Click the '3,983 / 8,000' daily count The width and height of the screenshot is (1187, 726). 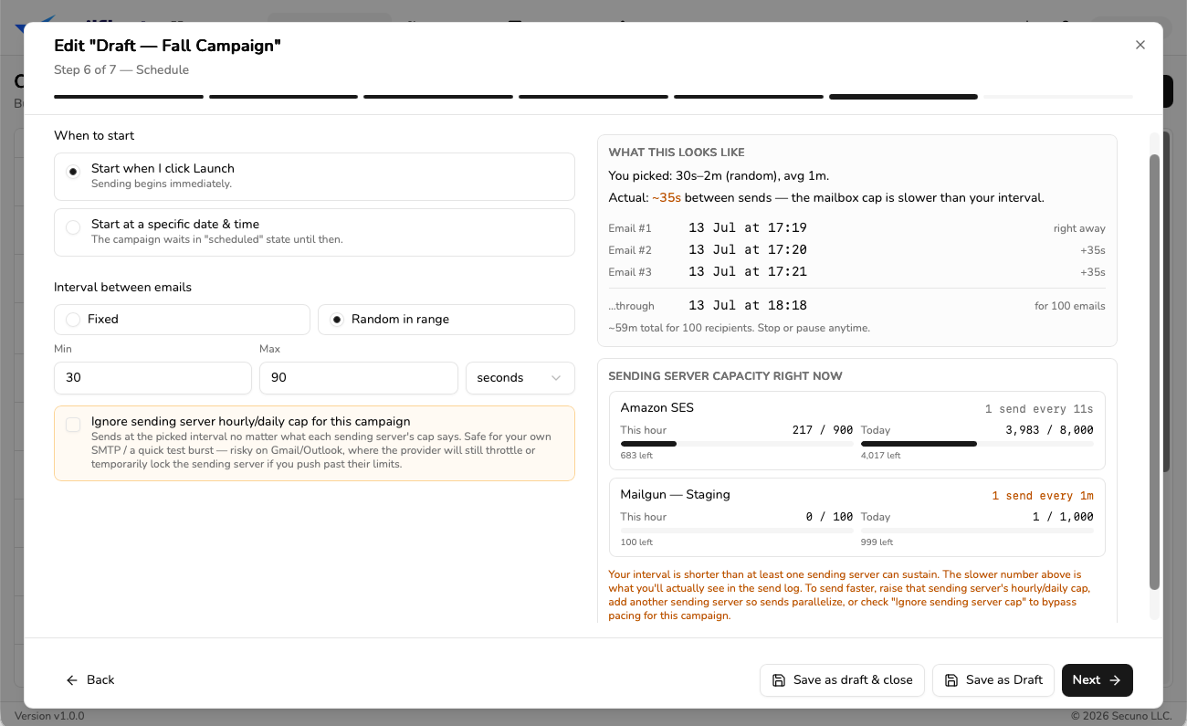[x=1049, y=430]
